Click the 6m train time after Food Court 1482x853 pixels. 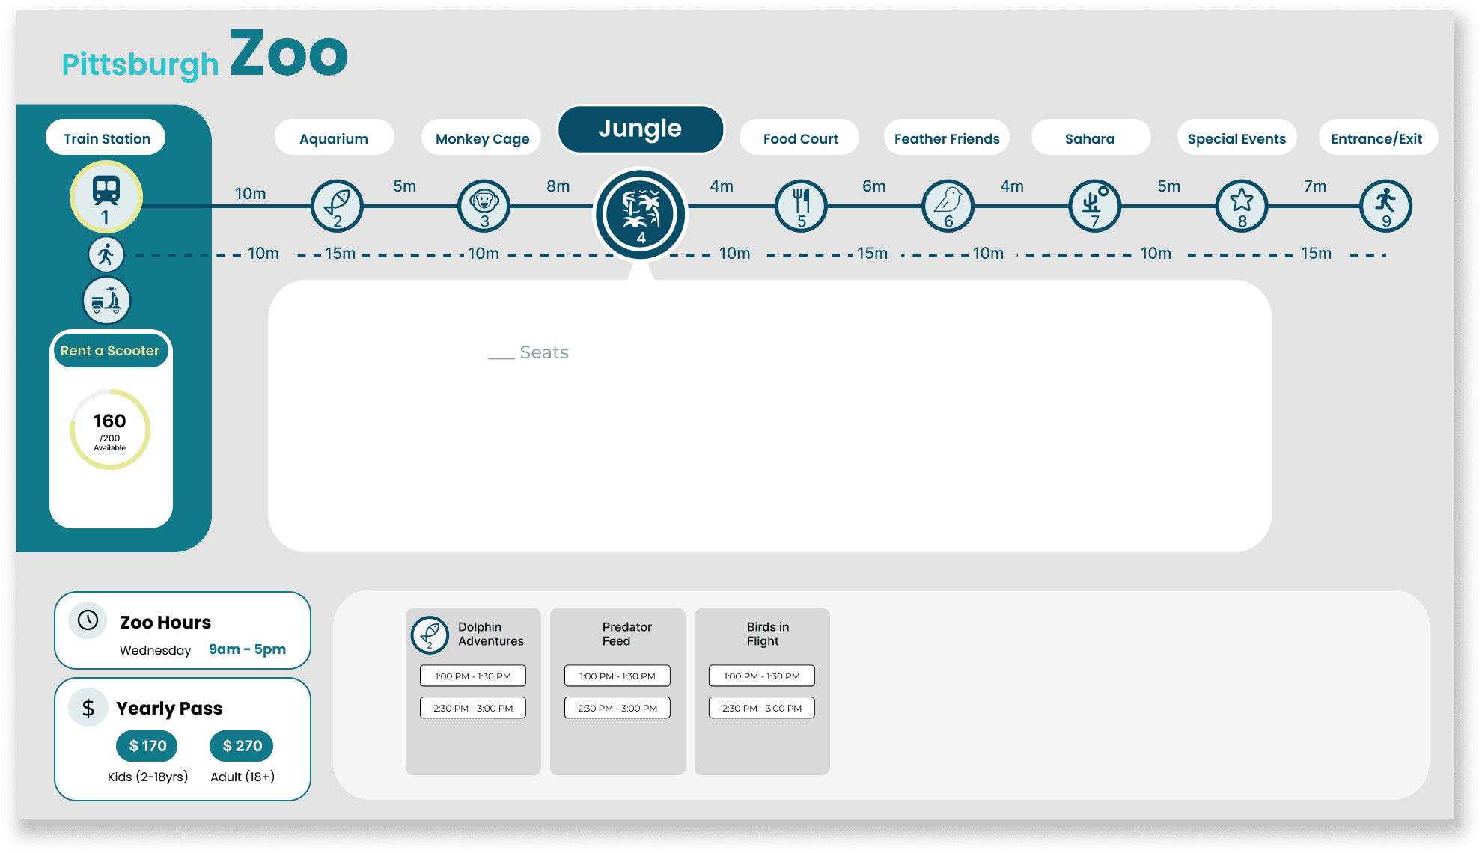coord(873,186)
